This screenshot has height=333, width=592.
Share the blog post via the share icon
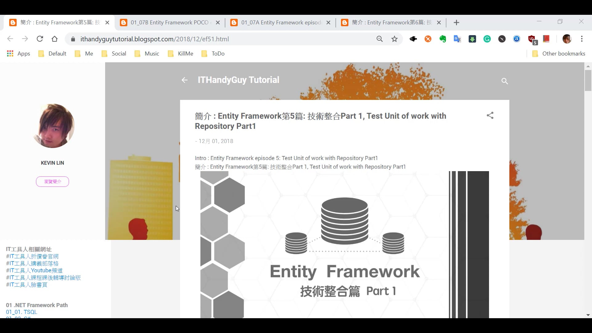tap(490, 115)
